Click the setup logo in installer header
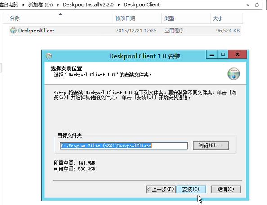The height and width of the screenshot is (205, 267). coord(234,74)
